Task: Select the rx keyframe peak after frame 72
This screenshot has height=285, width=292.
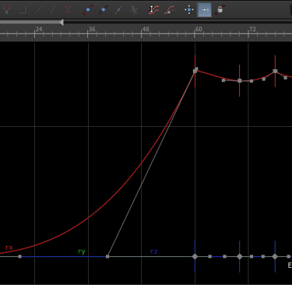Action: [275, 71]
